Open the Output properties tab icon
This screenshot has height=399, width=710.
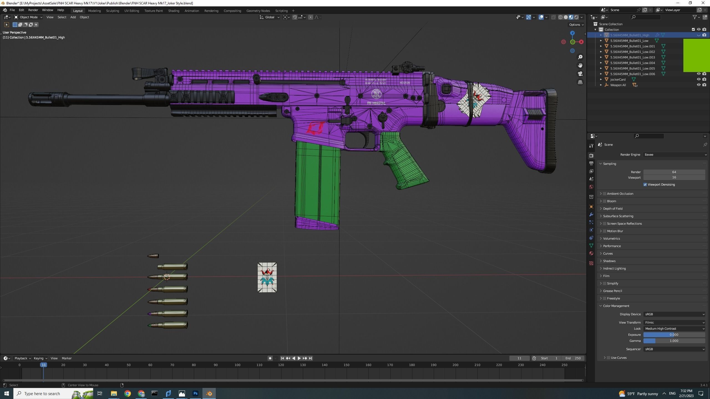pyautogui.click(x=591, y=163)
